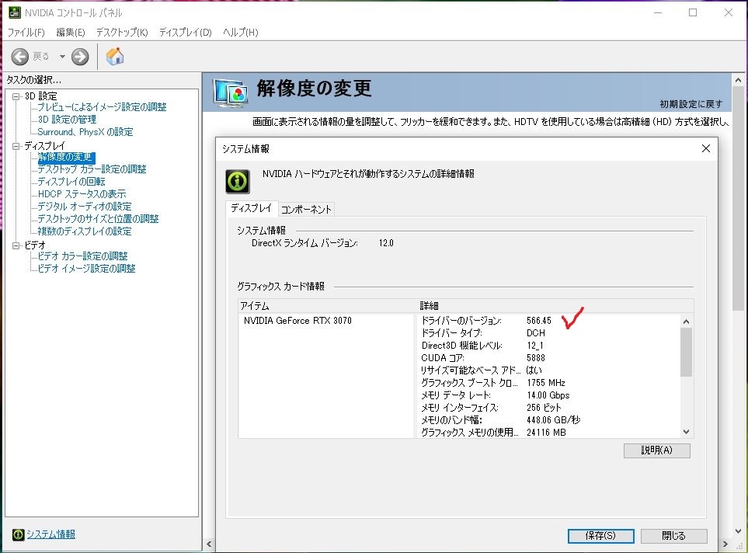Open the ディスプレイ(D) menu

[185, 33]
